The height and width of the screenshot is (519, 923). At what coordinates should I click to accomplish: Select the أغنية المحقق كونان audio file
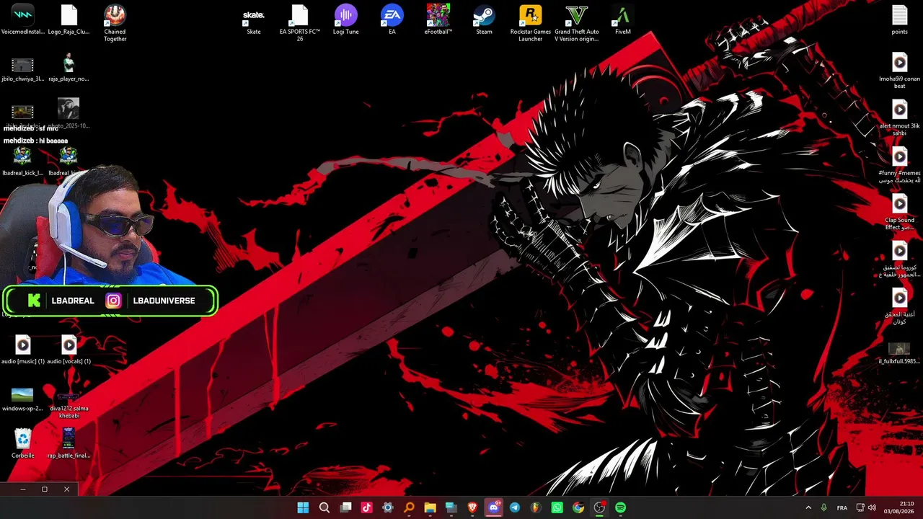tap(899, 306)
